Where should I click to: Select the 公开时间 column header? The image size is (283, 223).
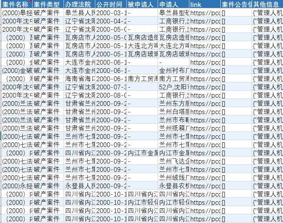[x=111, y=4]
